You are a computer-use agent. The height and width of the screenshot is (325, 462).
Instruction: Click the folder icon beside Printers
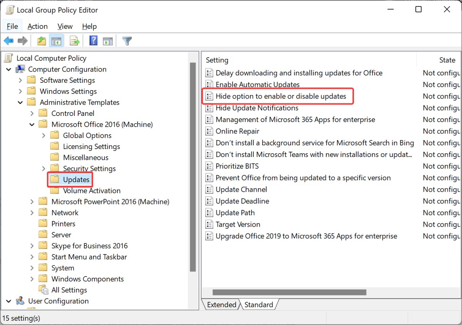[x=43, y=224]
